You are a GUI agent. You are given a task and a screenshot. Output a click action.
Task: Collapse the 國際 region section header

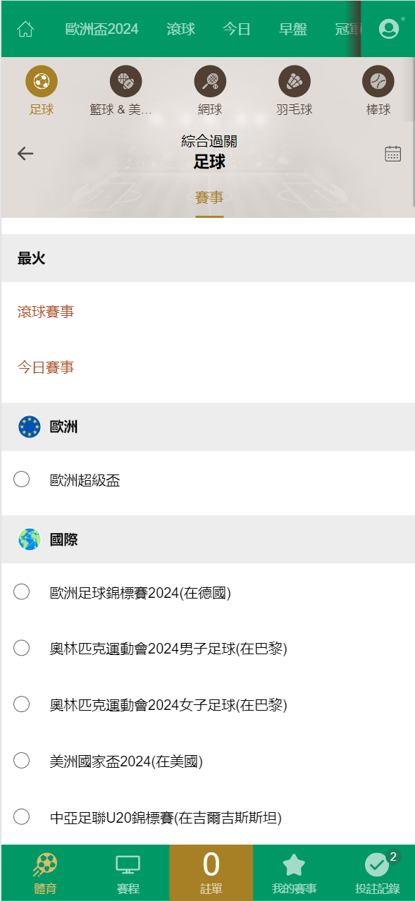pyautogui.click(x=208, y=539)
